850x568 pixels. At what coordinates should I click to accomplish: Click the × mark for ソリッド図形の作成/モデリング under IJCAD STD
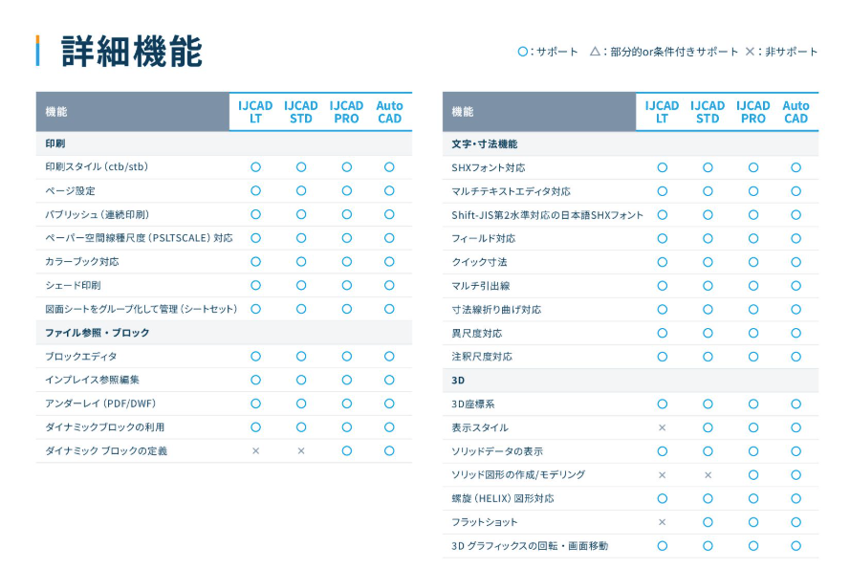708,475
